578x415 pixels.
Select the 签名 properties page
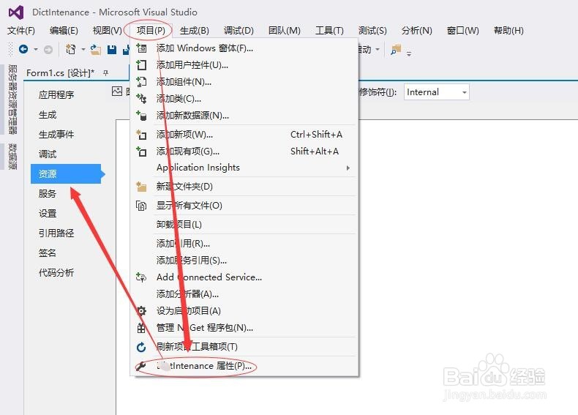point(48,253)
